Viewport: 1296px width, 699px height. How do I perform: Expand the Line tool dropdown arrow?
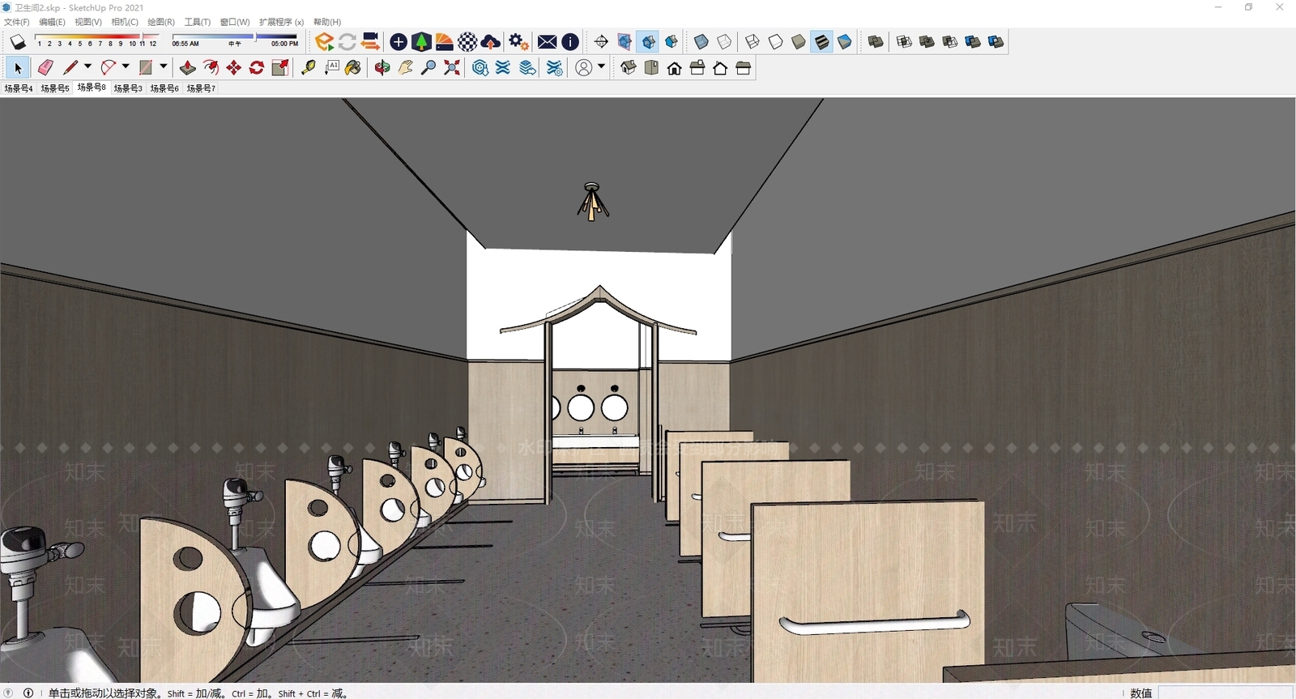(x=87, y=67)
